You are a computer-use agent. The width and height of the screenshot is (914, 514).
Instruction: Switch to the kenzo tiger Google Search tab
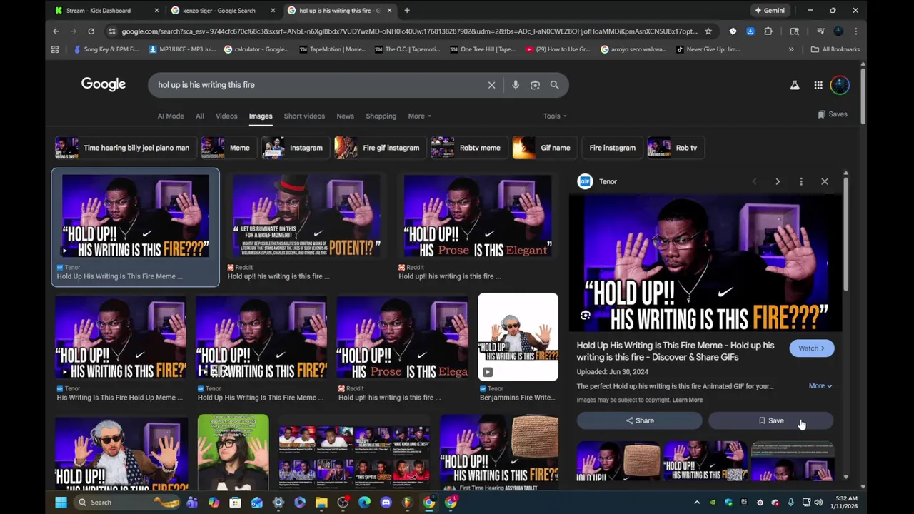click(x=223, y=11)
